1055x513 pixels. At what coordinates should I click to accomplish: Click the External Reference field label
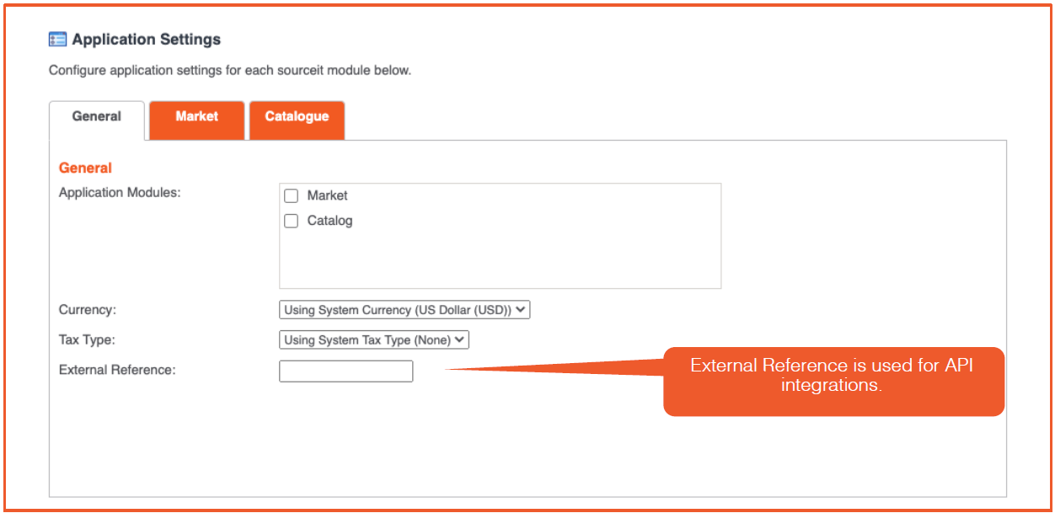[x=117, y=370]
